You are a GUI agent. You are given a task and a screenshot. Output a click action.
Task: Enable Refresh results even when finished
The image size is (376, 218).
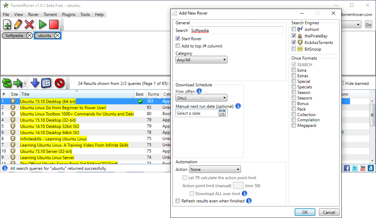point(178,201)
